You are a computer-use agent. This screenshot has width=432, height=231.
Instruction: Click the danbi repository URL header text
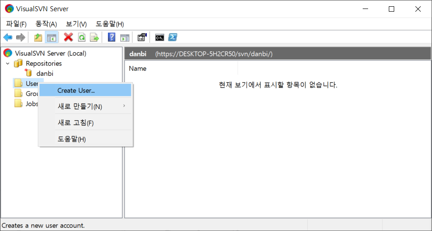(214, 54)
